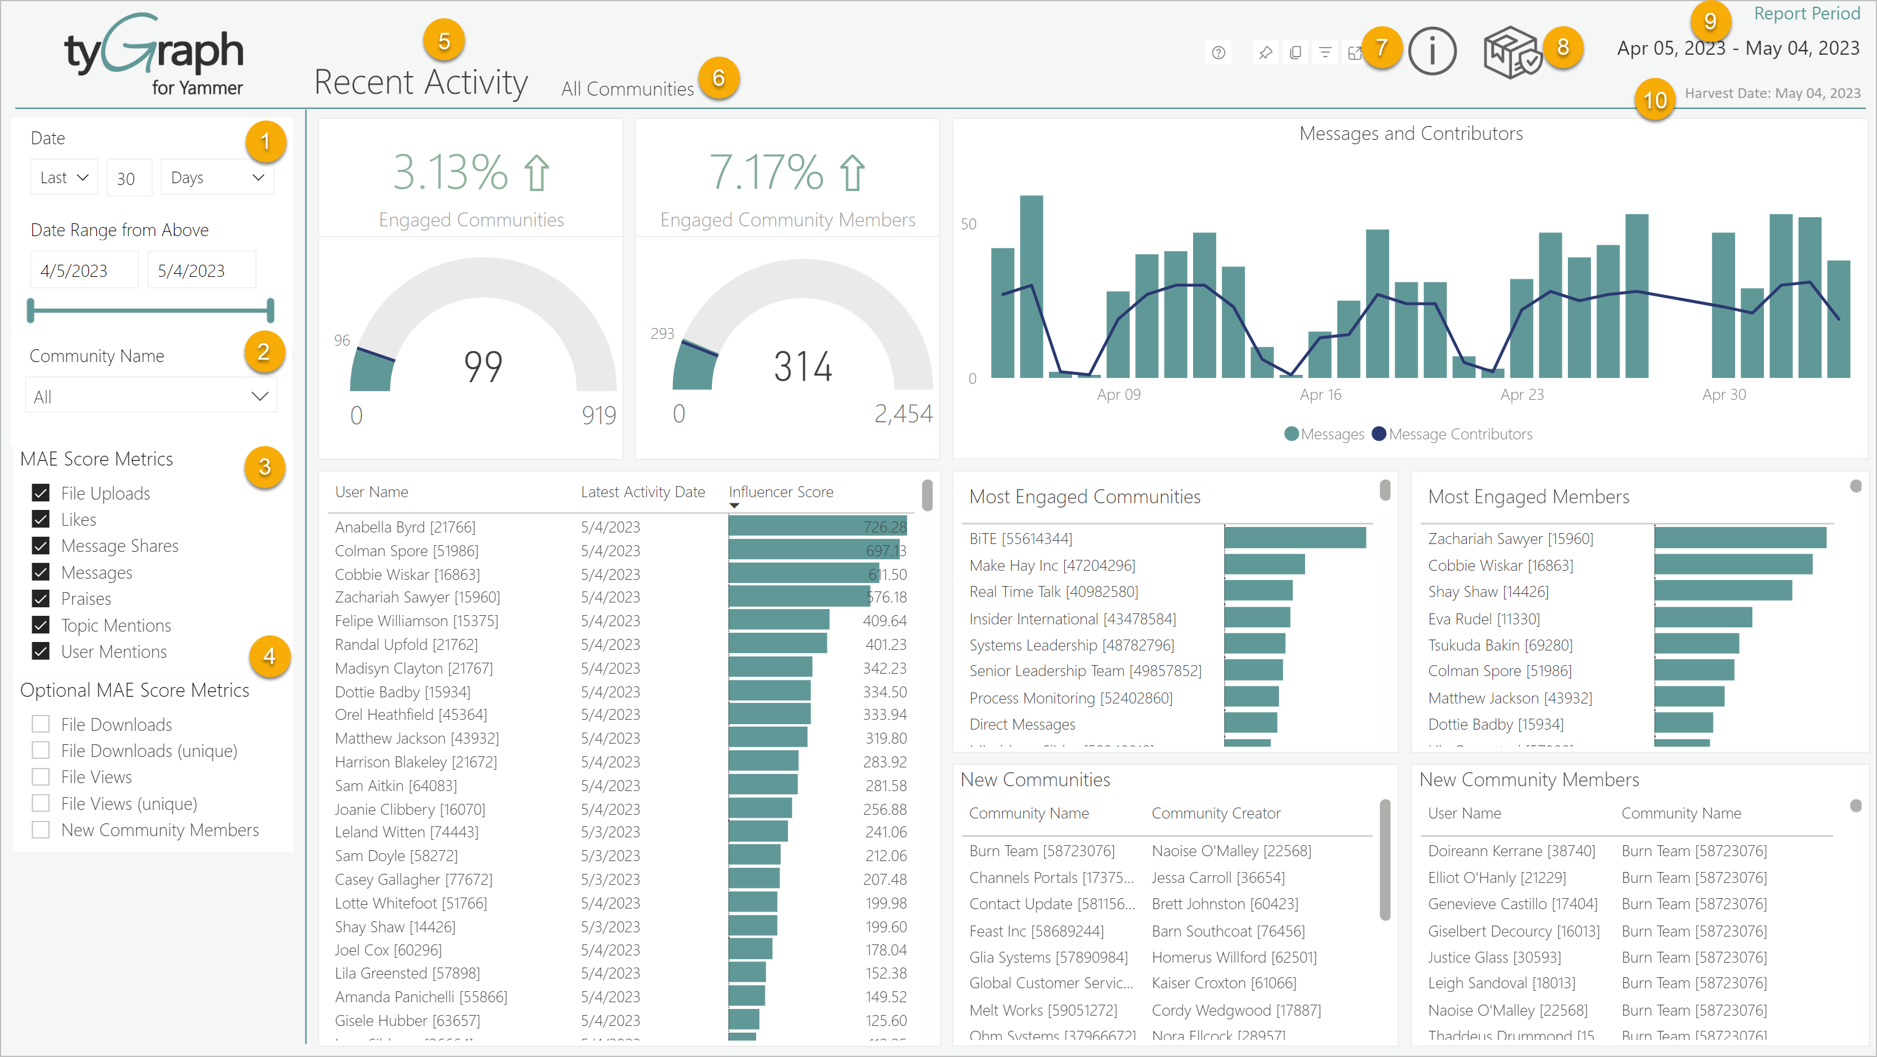The image size is (1877, 1057).
Task: Click the copy visual icon
Action: pyautogui.click(x=1295, y=52)
